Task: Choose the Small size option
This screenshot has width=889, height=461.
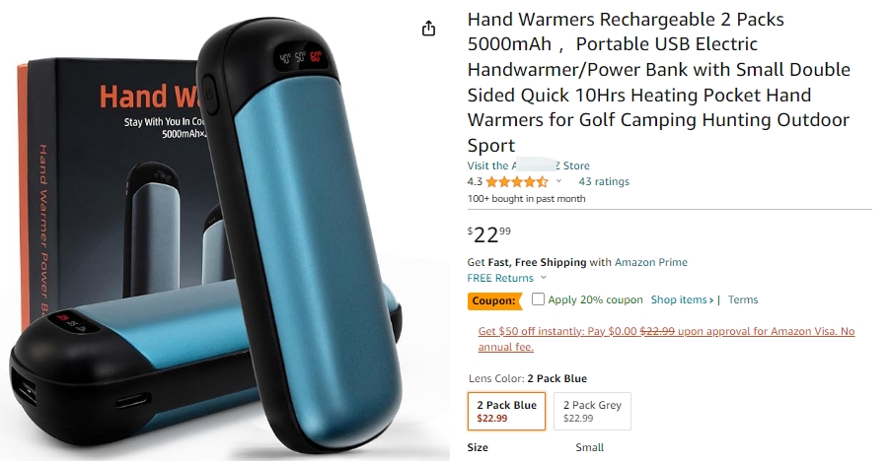Action: (x=590, y=447)
